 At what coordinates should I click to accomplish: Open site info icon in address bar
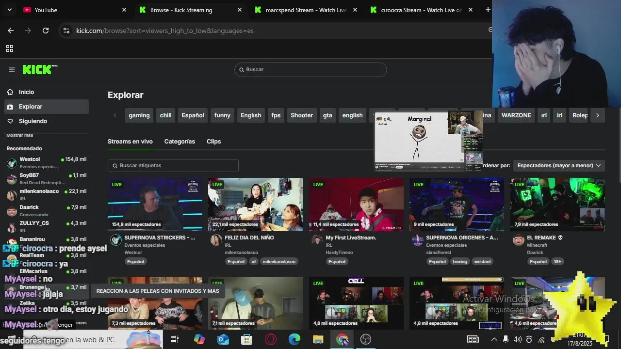pos(66,31)
